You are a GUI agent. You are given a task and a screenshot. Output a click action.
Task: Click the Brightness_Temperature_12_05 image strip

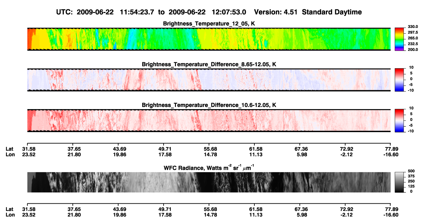tap(209, 39)
